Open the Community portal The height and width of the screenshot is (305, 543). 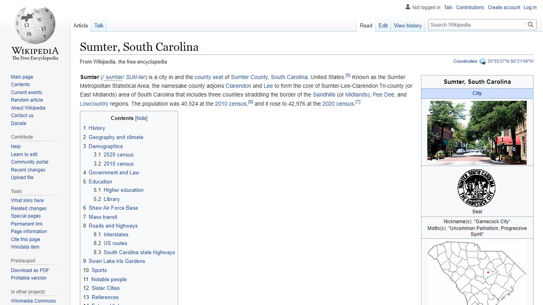(30, 162)
